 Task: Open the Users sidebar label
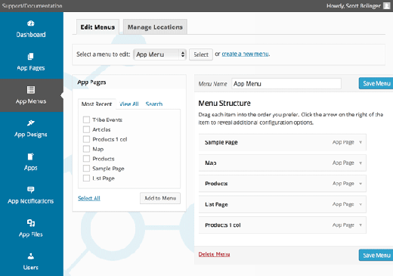tap(31, 268)
